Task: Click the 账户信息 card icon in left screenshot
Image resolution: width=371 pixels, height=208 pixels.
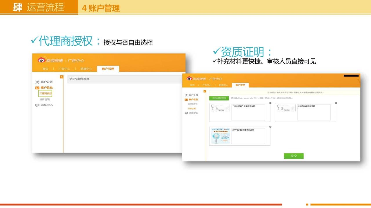Action: (37, 88)
